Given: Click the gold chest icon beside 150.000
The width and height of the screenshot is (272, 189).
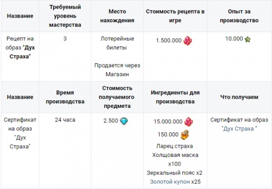Looking at the screenshot, I should pyautogui.click(x=185, y=135).
